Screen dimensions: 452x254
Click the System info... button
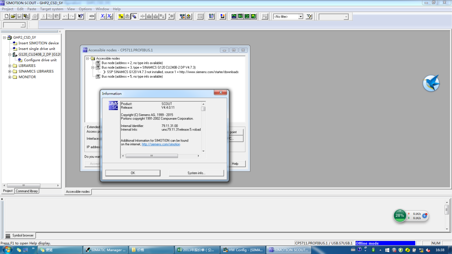[x=196, y=173]
